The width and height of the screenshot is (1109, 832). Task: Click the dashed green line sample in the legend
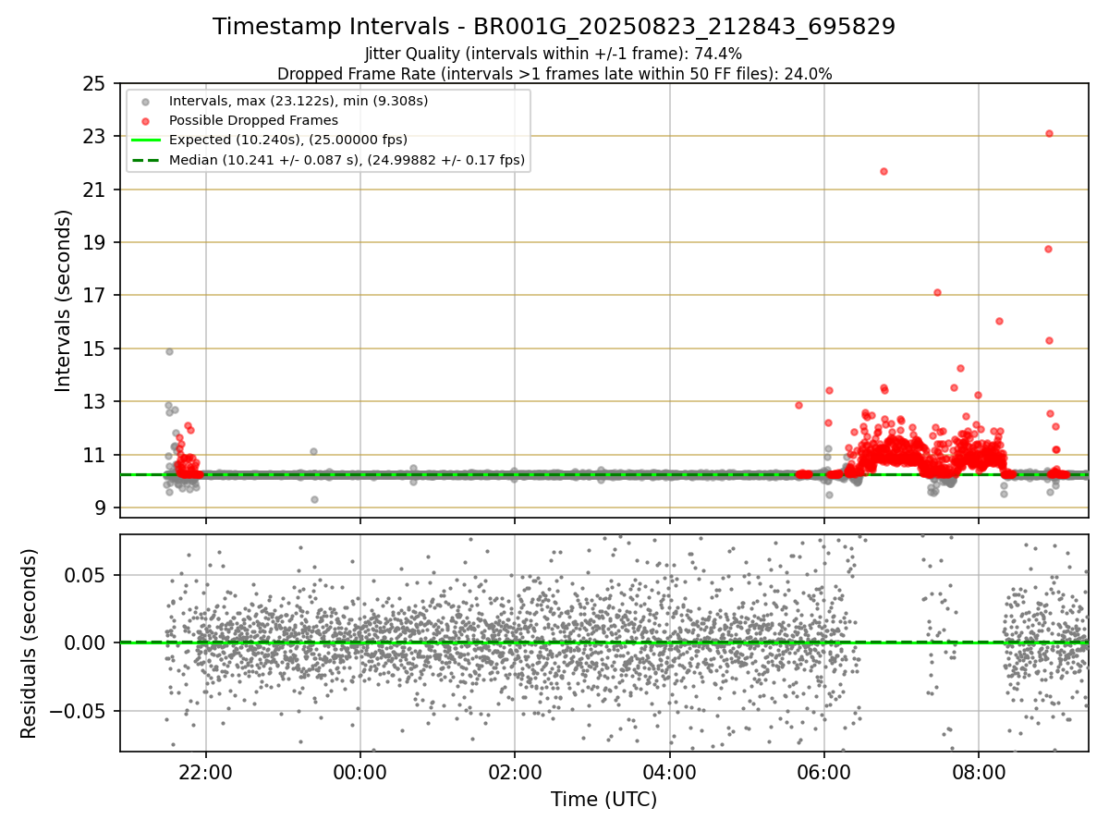click(x=145, y=160)
